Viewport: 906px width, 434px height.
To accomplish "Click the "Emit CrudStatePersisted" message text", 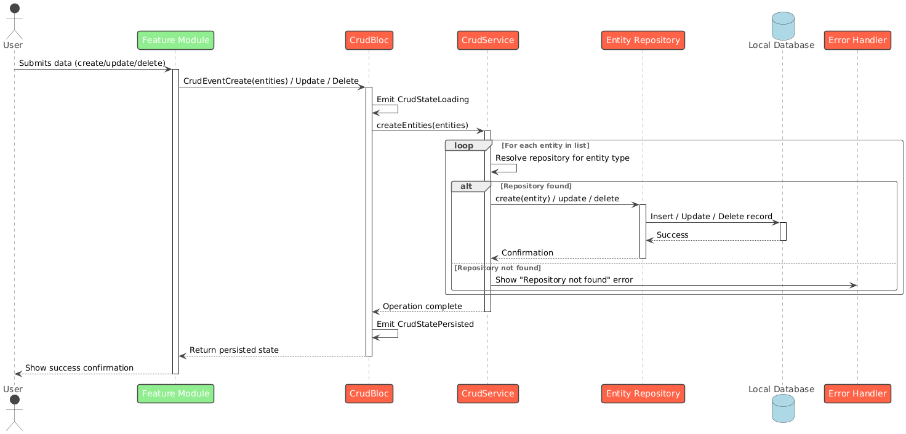I will (425, 324).
